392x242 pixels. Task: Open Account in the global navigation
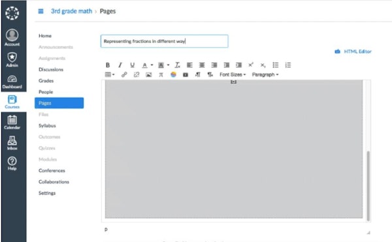click(12, 37)
